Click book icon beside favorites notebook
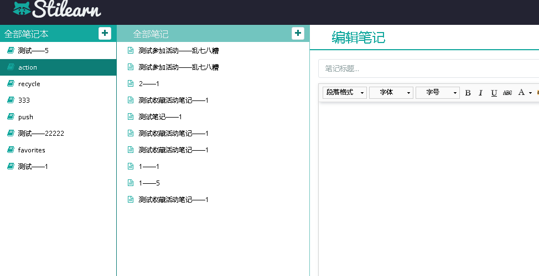 pyautogui.click(x=11, y=150)
